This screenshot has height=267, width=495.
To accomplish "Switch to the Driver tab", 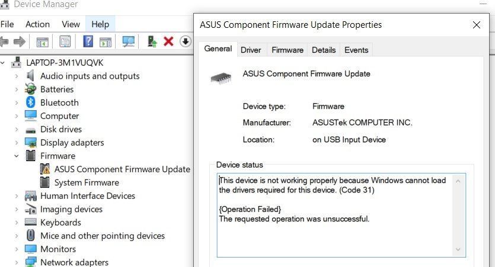I will [x=251, y=50].
